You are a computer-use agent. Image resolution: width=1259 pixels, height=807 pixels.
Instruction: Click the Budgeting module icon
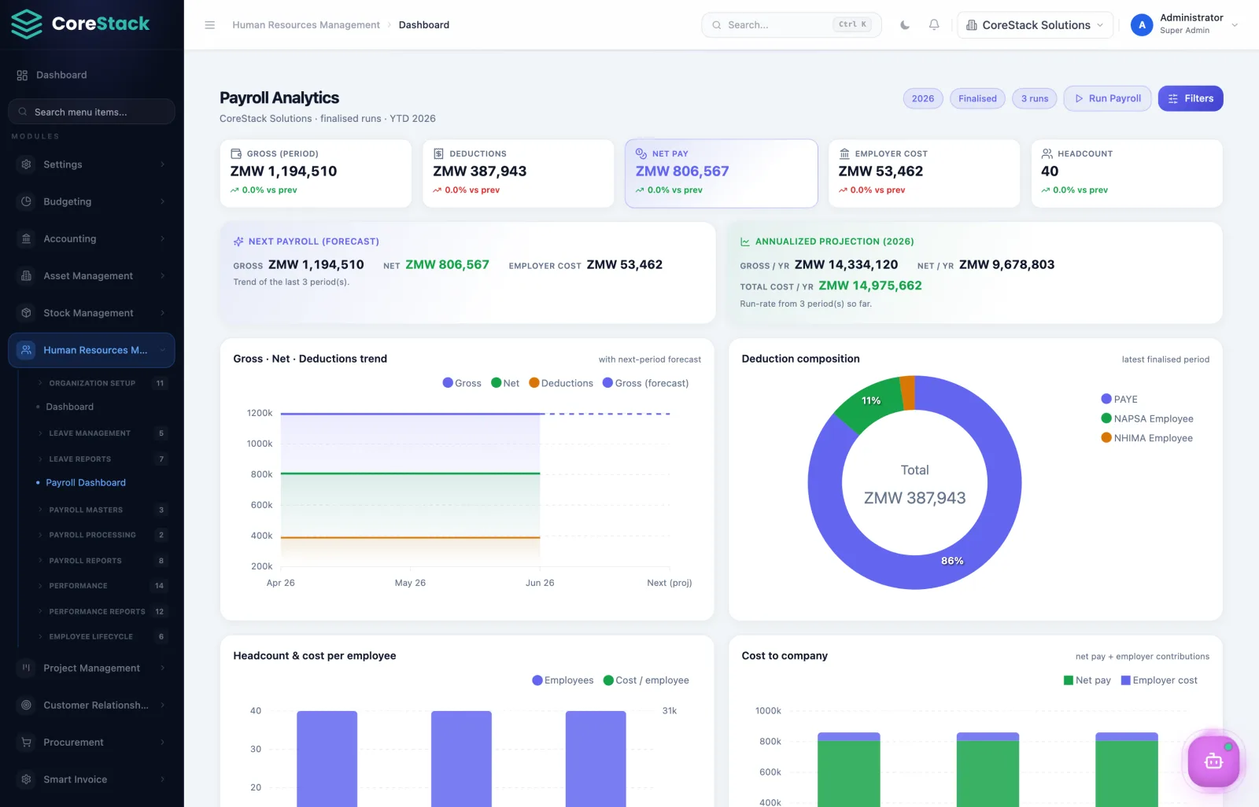click(27, 201)
